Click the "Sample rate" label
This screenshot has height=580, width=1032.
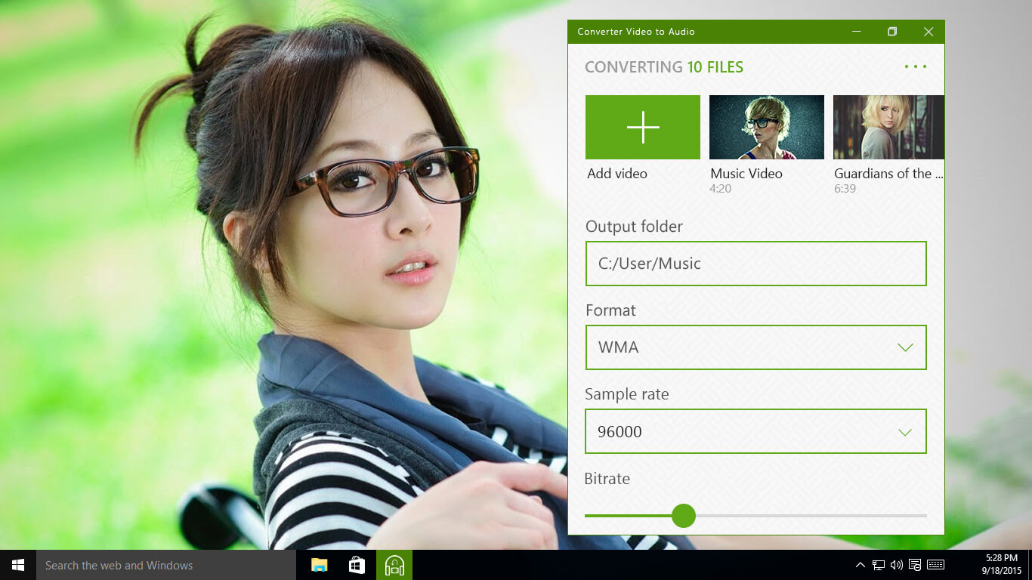(x=627, y=394)
